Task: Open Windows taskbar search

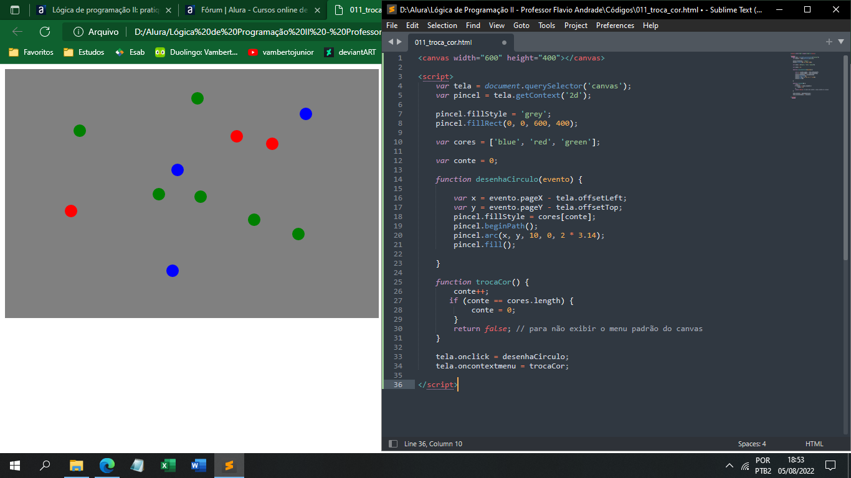Action: 45,466
